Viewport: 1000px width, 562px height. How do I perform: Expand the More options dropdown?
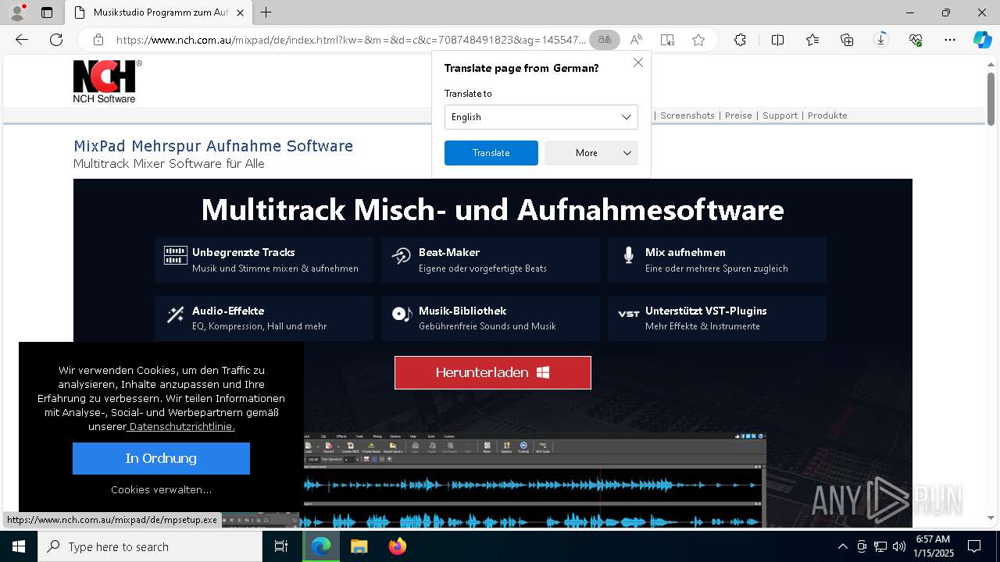click(x=591, y=153)
